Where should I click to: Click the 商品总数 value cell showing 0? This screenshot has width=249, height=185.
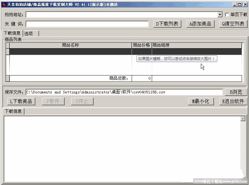[x=142, y=79]
